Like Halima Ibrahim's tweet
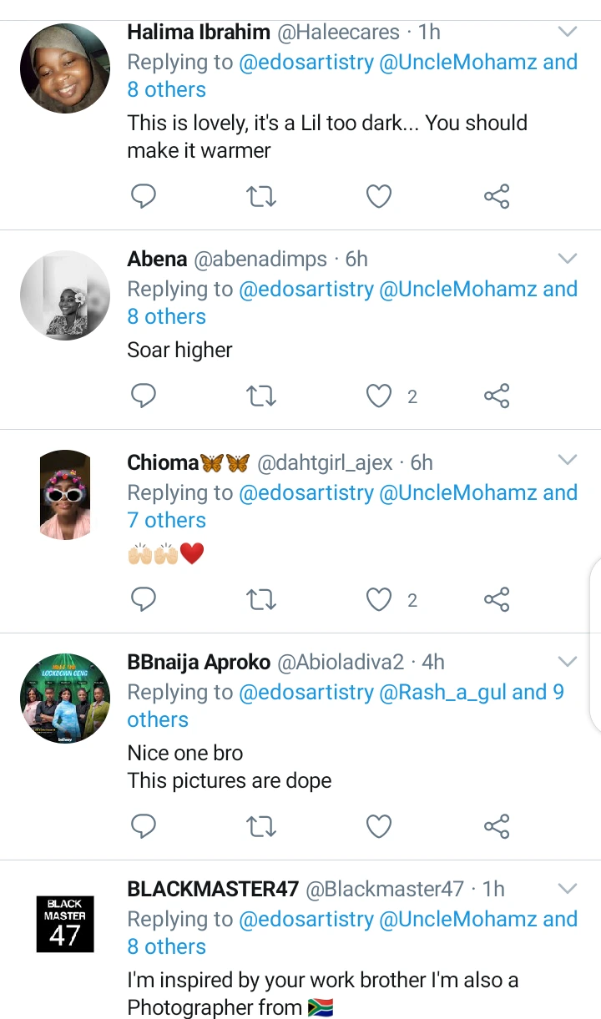Viewport: 601px width, 1019px height. 379,197
